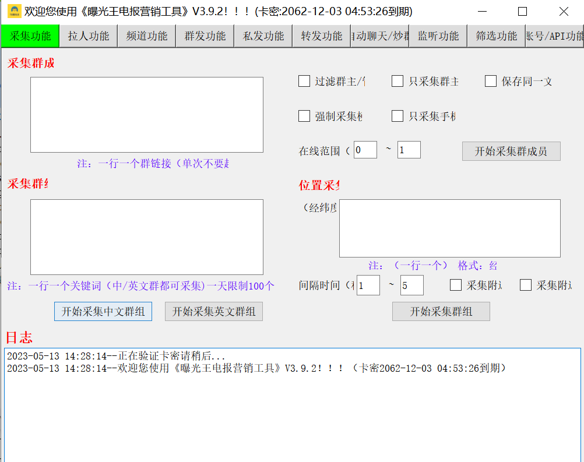Click the group links input area

[146, 114]
